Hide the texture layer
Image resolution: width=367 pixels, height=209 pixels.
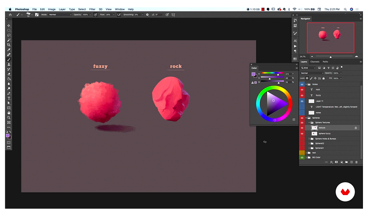pos(302,128)
